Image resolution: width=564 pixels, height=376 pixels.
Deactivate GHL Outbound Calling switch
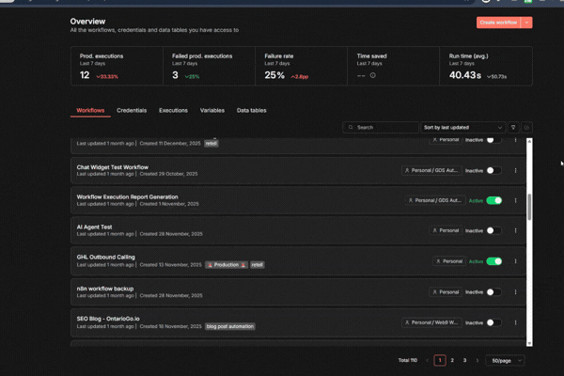pyautogui.click(x=493, y=261)
